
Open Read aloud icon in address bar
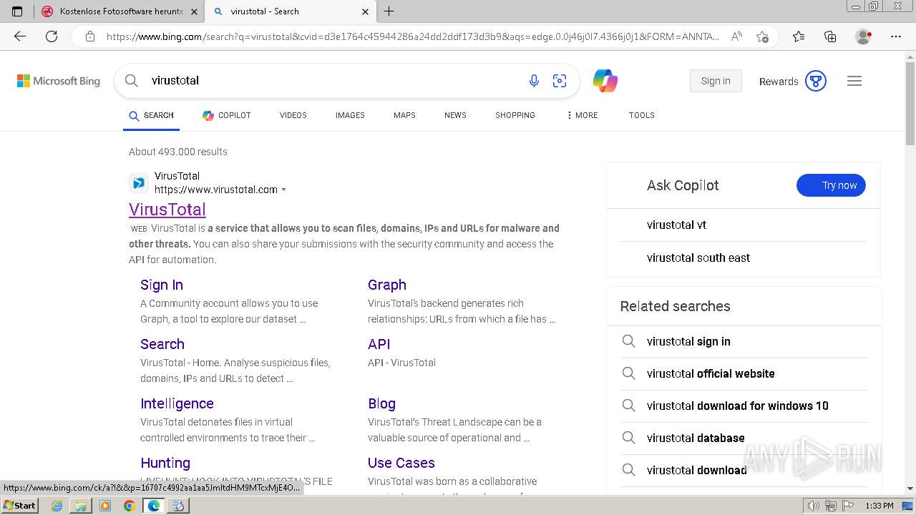(x=736, y=36)
